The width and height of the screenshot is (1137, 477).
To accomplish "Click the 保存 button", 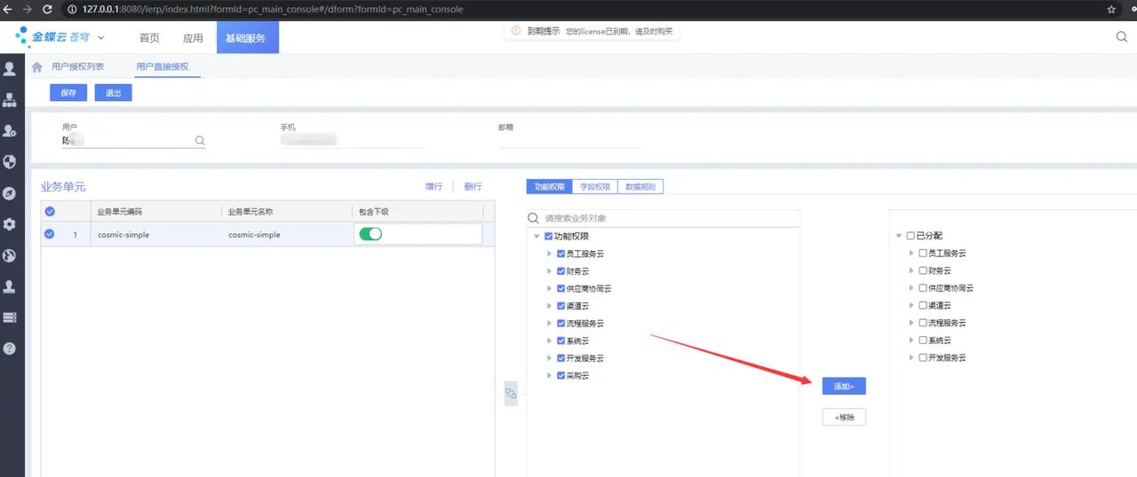I will [x=68, y=93].
